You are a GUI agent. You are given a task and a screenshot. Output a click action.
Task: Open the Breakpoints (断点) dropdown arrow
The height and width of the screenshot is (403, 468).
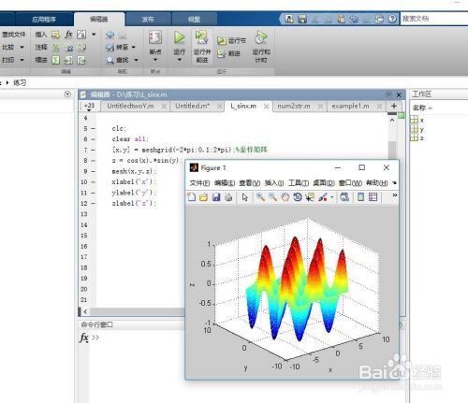155,60
